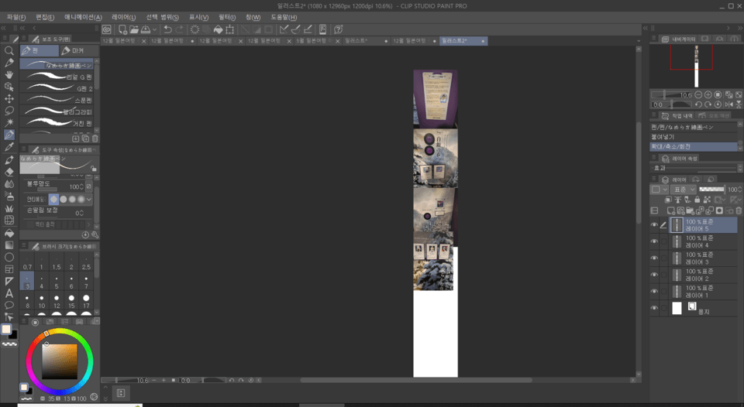Collapse left palette dock double arrows

coord(5,29)
